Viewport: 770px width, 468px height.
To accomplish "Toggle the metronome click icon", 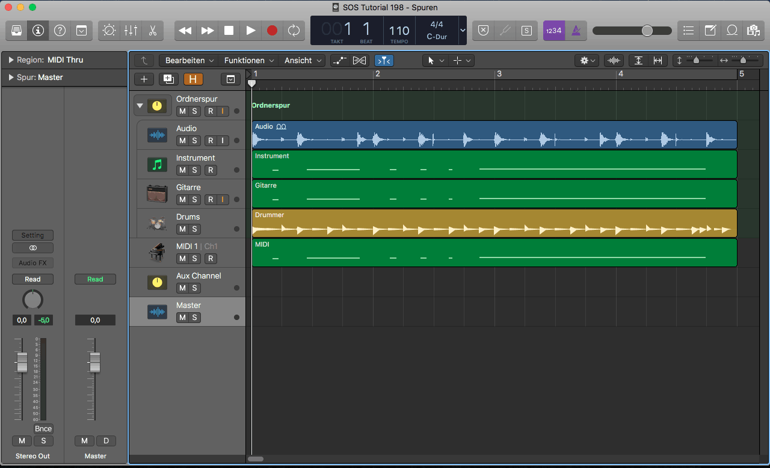I will point(576,31).
